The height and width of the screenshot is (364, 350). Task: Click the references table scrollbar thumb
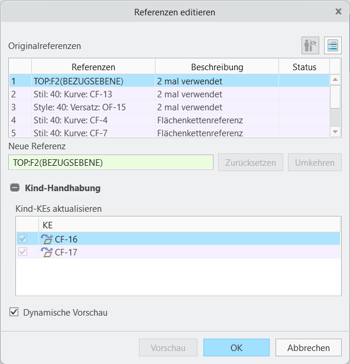point(335,97)
